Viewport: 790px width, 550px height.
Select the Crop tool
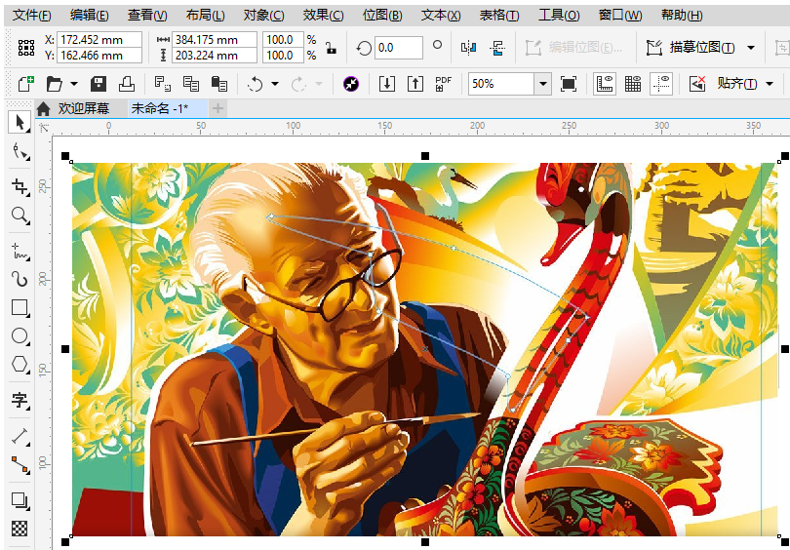pyautogui.click(x=20, y=187)
